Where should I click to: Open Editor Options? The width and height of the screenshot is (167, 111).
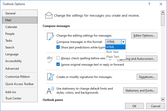tap(144, 35)
